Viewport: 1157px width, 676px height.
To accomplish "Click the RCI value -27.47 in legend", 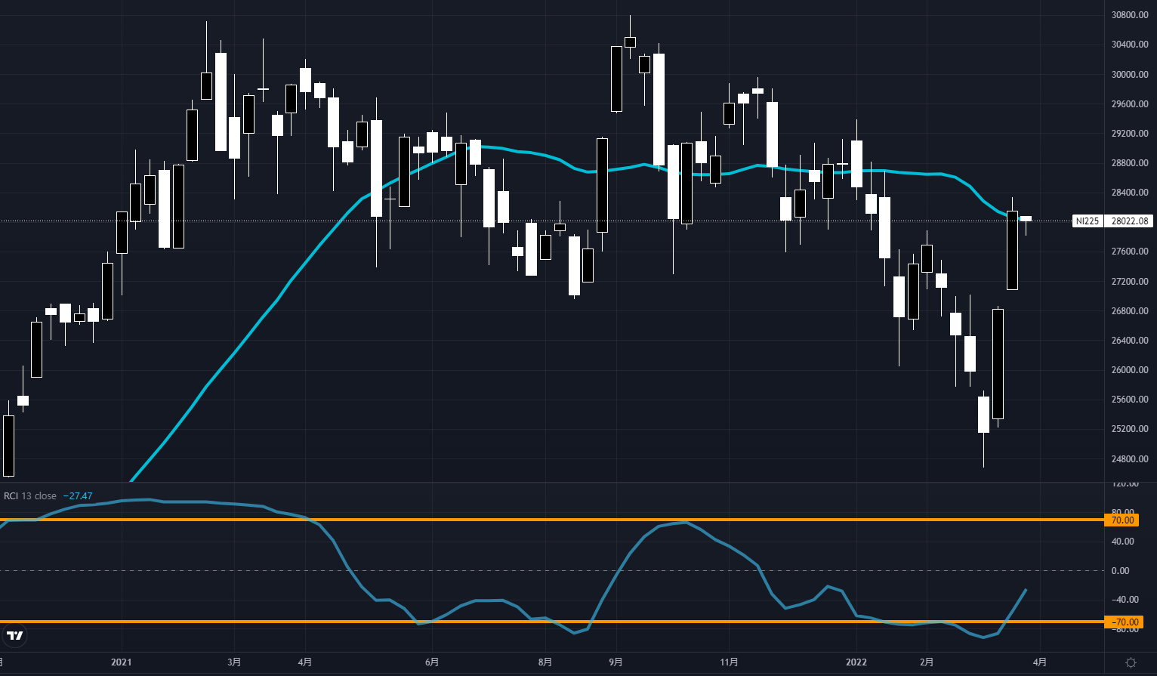I will point(78,496).
